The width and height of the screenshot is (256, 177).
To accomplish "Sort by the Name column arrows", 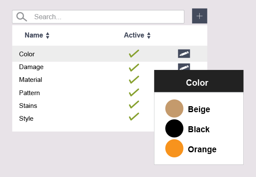I will (x=47, y=35).
